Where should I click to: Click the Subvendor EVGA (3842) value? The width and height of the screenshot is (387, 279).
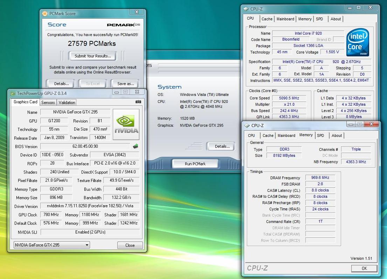tap(115, 155)
